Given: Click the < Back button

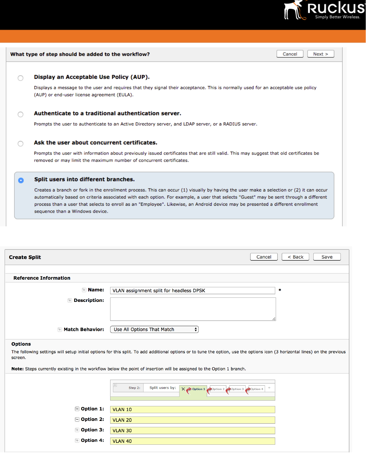Looking at the screenshot, I should coord(295,257).
